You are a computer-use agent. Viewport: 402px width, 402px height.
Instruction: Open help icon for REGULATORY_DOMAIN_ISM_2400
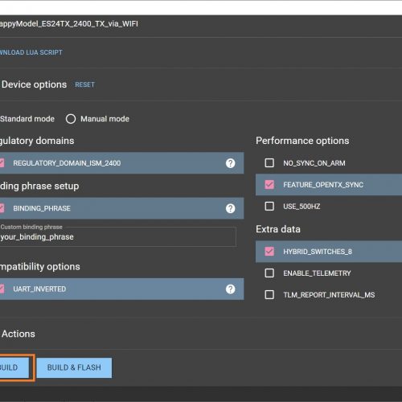point(230,163)
